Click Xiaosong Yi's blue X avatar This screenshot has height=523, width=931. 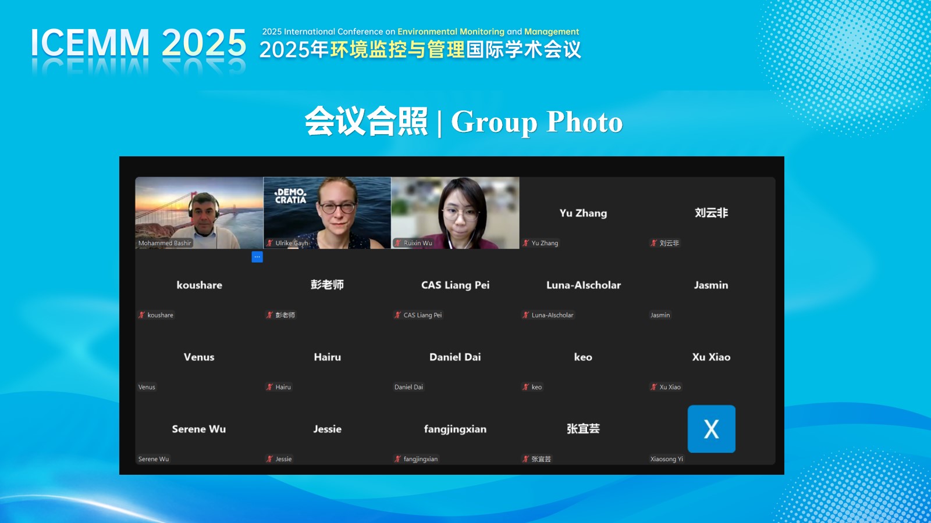click(711, 429)
